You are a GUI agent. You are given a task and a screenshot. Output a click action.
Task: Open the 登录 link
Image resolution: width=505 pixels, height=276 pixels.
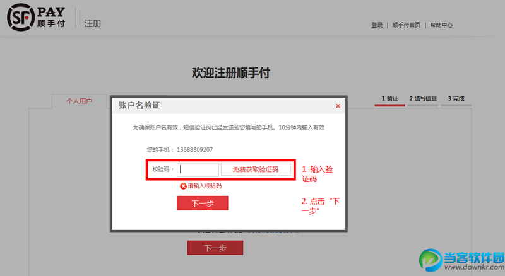pyautogui.click(x=377, y=25)
